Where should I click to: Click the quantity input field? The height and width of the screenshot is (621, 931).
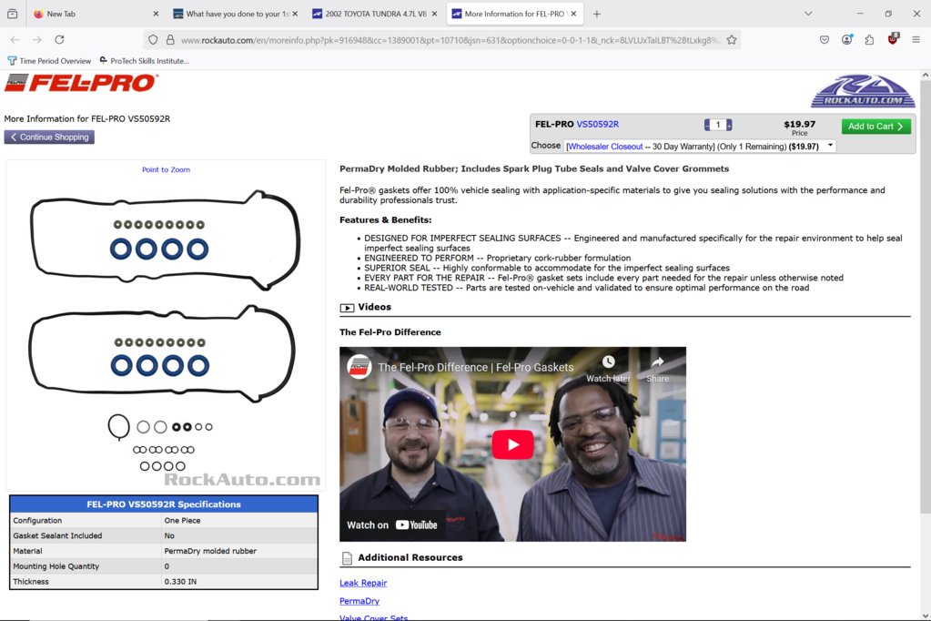point(718,125)
